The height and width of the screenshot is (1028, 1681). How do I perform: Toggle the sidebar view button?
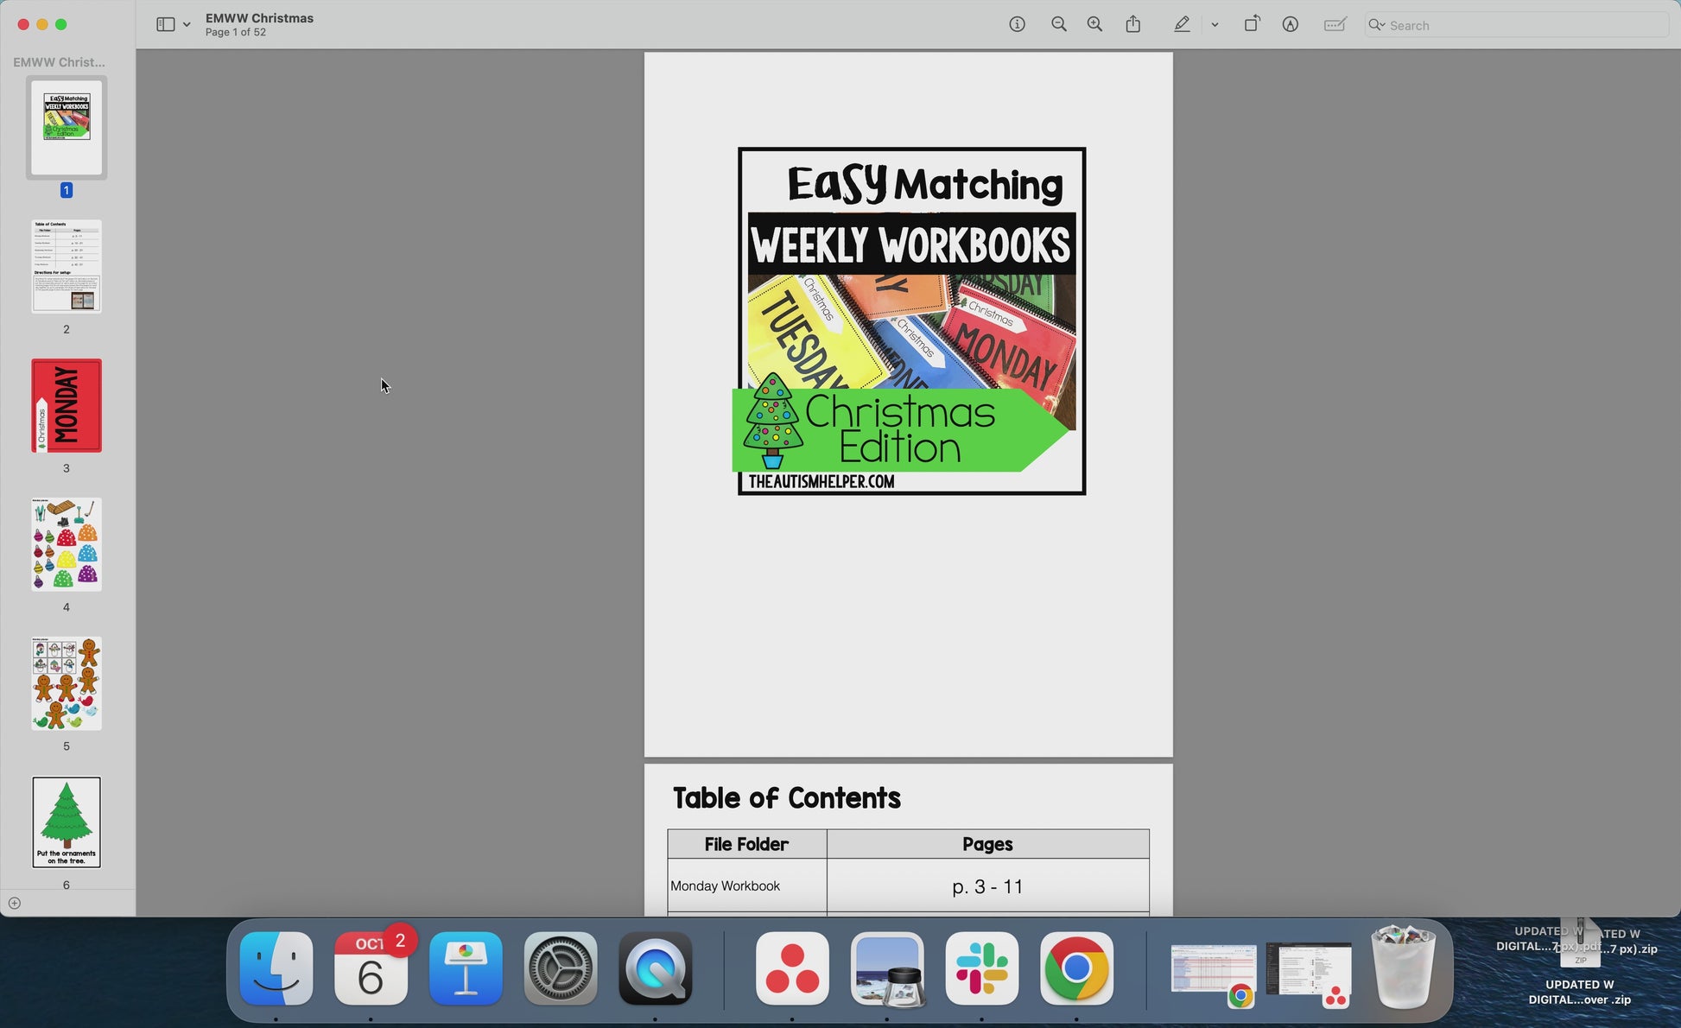coord(165,25)
